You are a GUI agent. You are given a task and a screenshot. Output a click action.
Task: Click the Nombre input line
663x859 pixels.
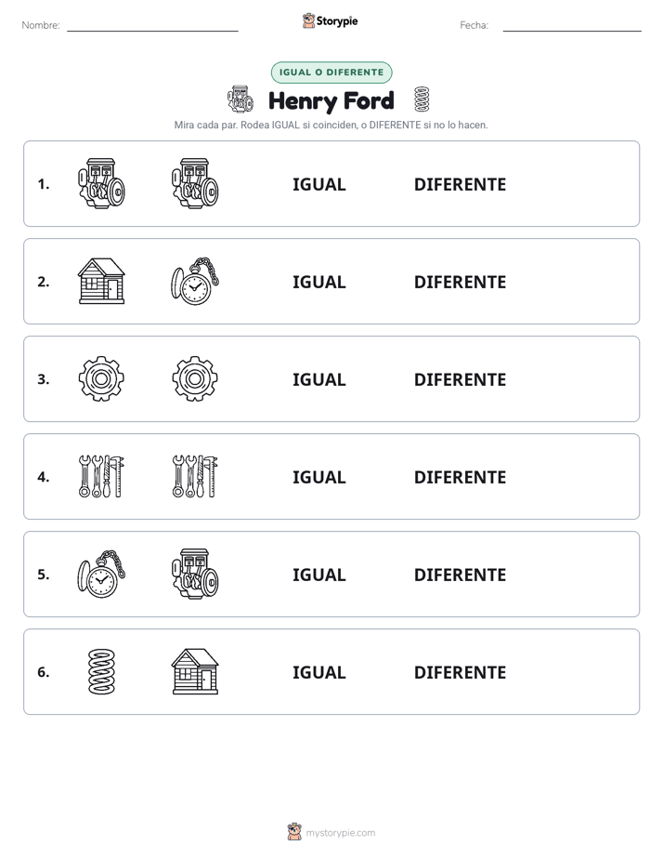coord(152,26)
